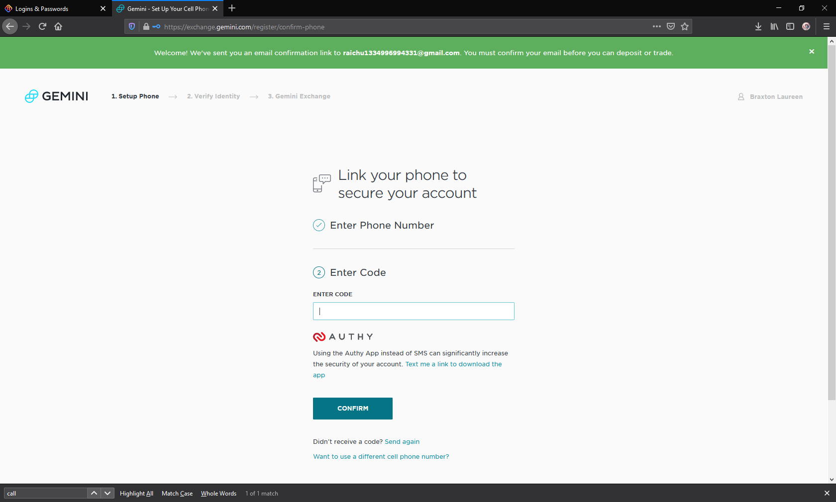
Task: Restore down the browser window
Action: (802, 8)
